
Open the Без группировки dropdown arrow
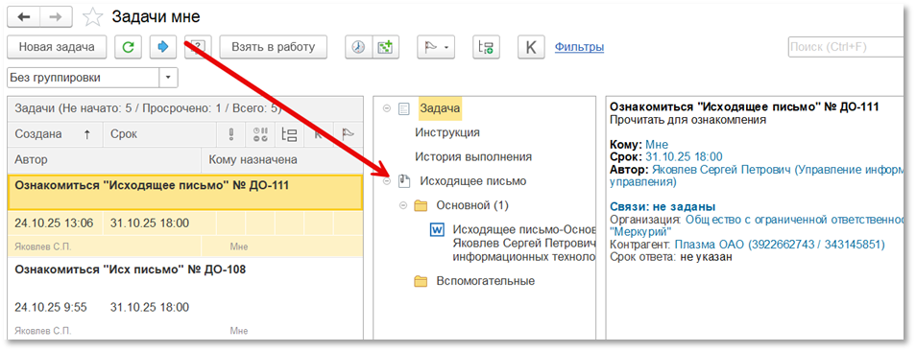coord(168,78)
